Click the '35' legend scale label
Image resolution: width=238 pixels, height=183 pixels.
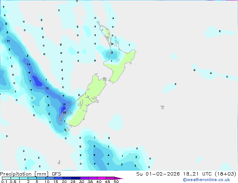tap(90, 182)
